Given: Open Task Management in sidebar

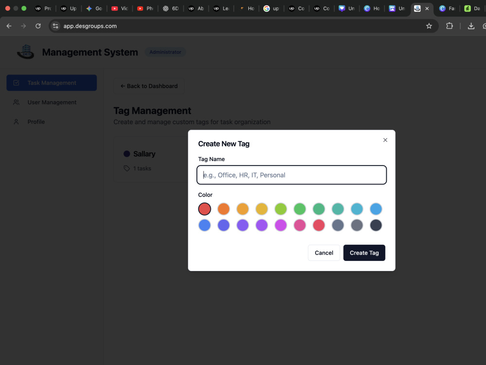Looking at the screenshot, I should point(52,83).
